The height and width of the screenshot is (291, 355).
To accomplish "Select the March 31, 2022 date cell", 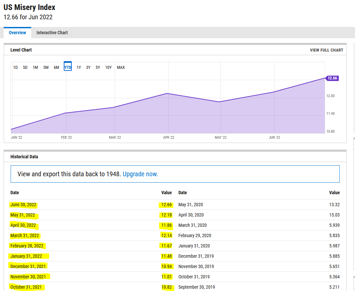I will pos(25,236).
